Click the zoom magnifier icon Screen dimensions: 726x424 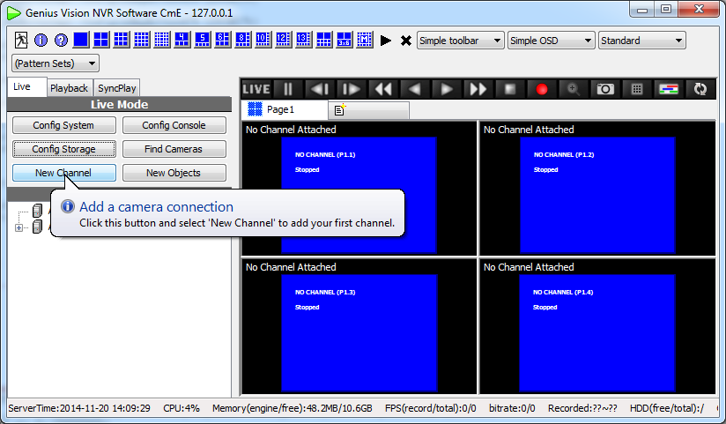(x=573, y=89)
